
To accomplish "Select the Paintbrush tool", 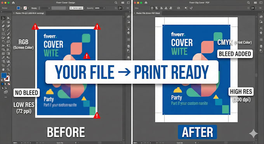I will pyautogui.click(x=8, y=34).
